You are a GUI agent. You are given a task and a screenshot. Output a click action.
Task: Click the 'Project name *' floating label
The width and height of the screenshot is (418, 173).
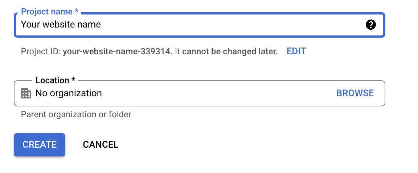[47, 12]
